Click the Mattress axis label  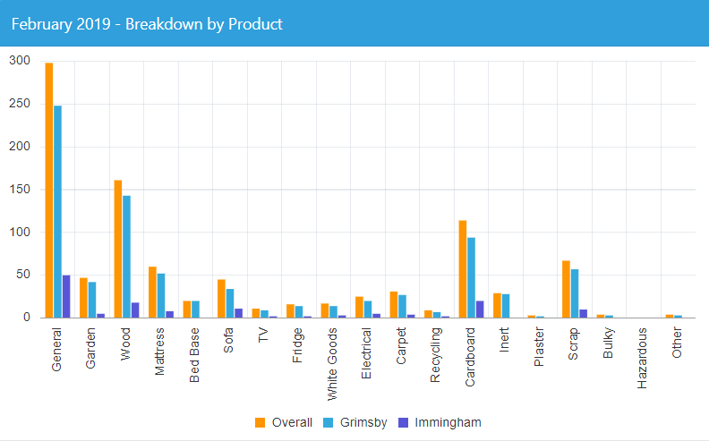point(159,352)
